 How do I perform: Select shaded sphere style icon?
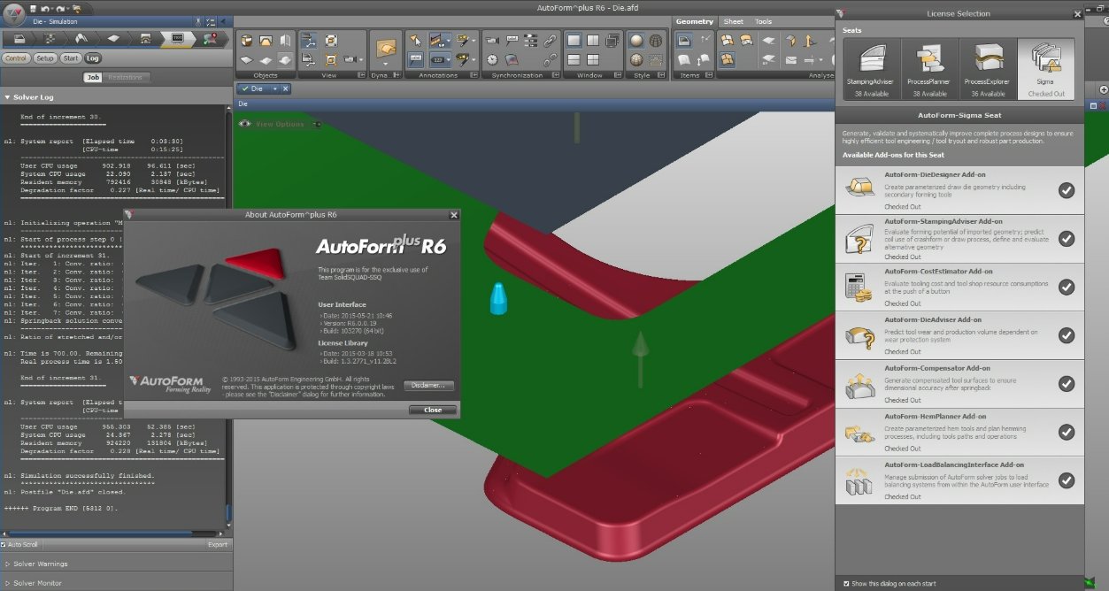[x=636, y=41]
